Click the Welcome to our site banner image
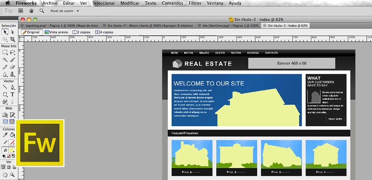Viewport: 372px width, 180px height. point(237,100)
